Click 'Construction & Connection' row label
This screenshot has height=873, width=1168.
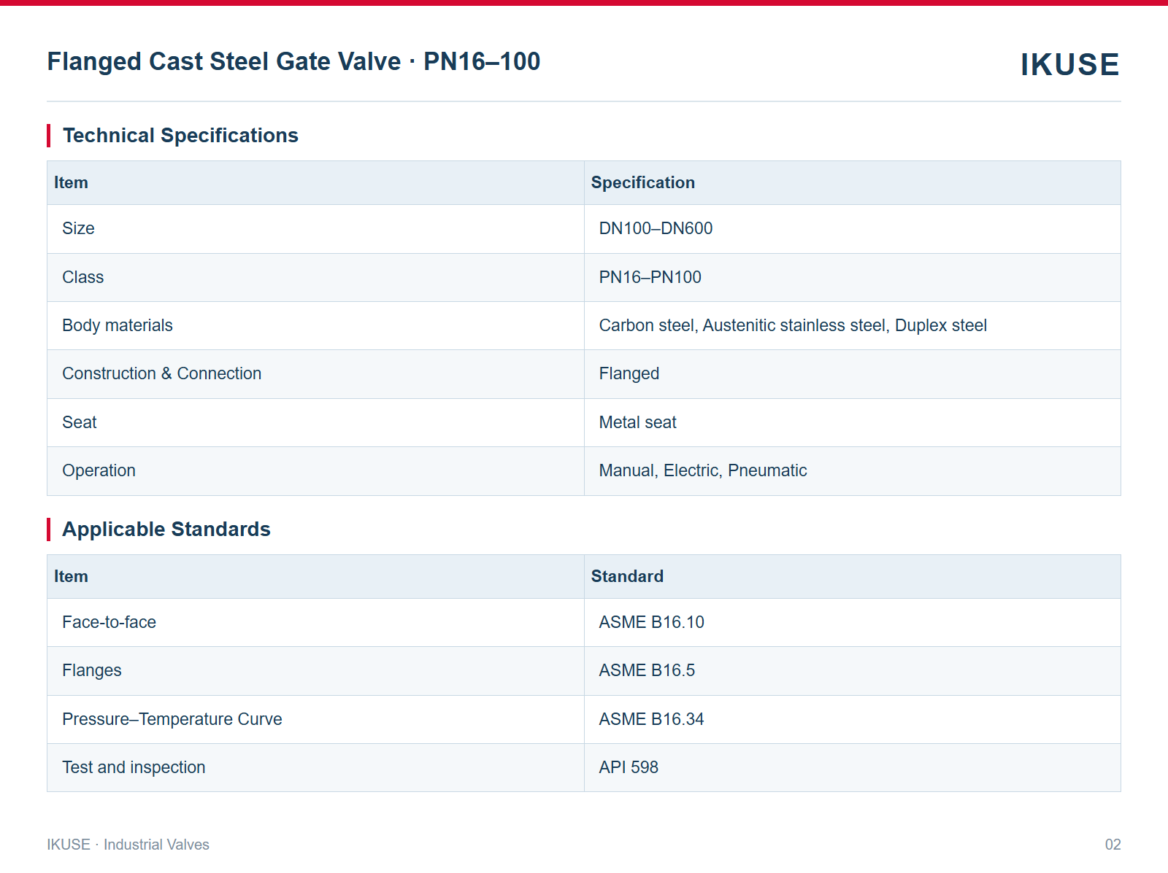pyautogui.click(x=162, y=373)
